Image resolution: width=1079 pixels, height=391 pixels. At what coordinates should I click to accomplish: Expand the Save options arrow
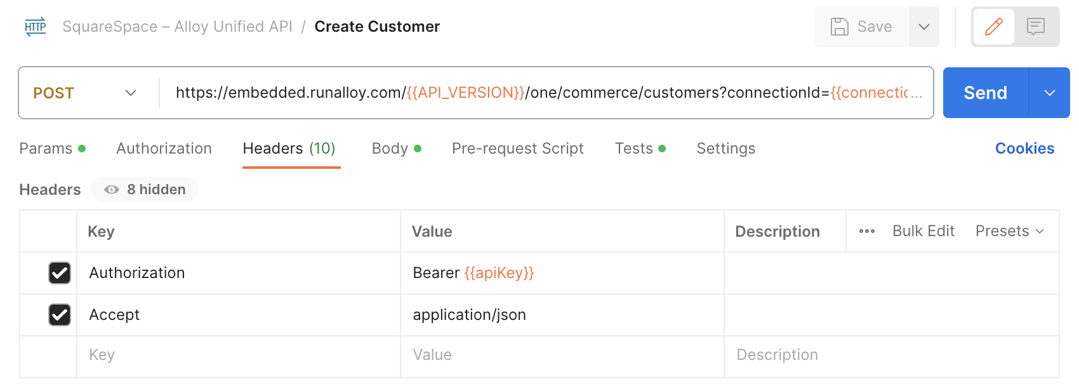point(923,27)
